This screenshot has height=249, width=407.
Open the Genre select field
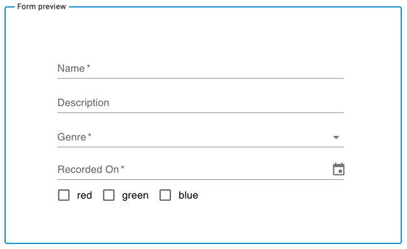(x=200, y=137)
